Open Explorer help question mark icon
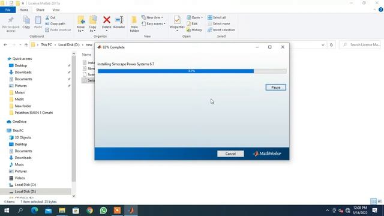The image size is (384, 216). pyautogui.click(x=380, y=10)
